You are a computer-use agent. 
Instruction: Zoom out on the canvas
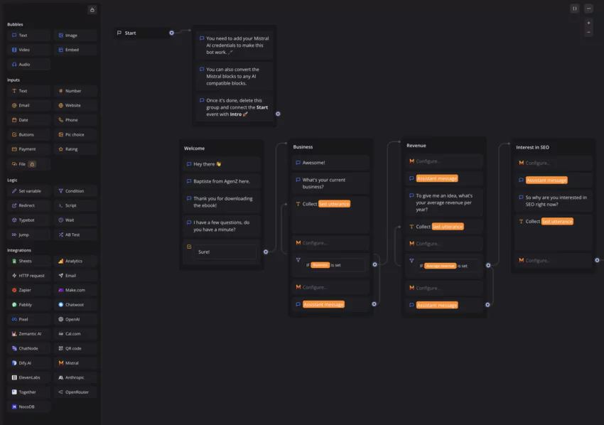pos(588,33)
